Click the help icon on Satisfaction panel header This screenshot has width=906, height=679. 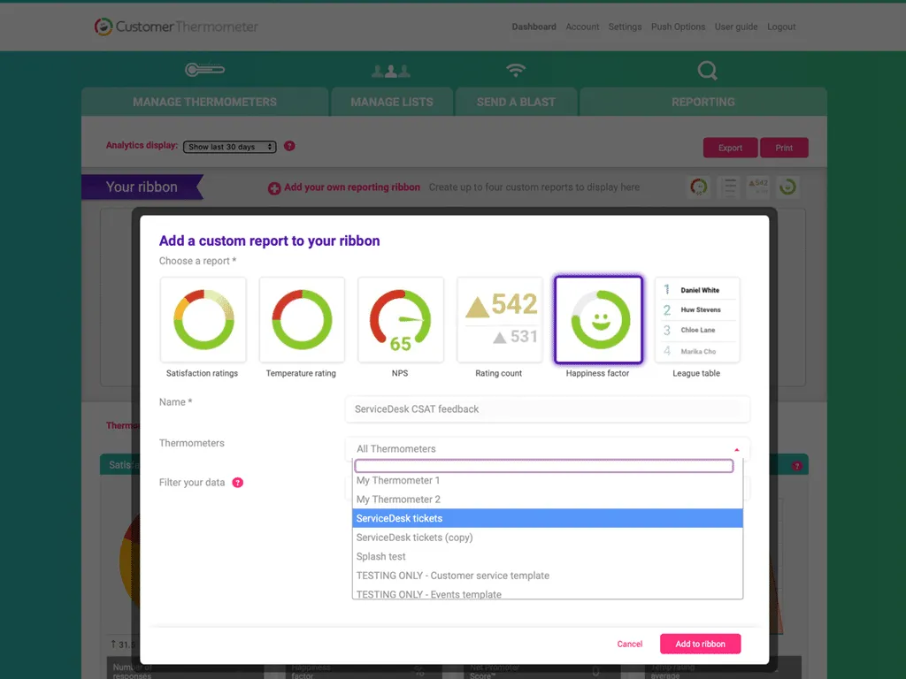[797, 465]
